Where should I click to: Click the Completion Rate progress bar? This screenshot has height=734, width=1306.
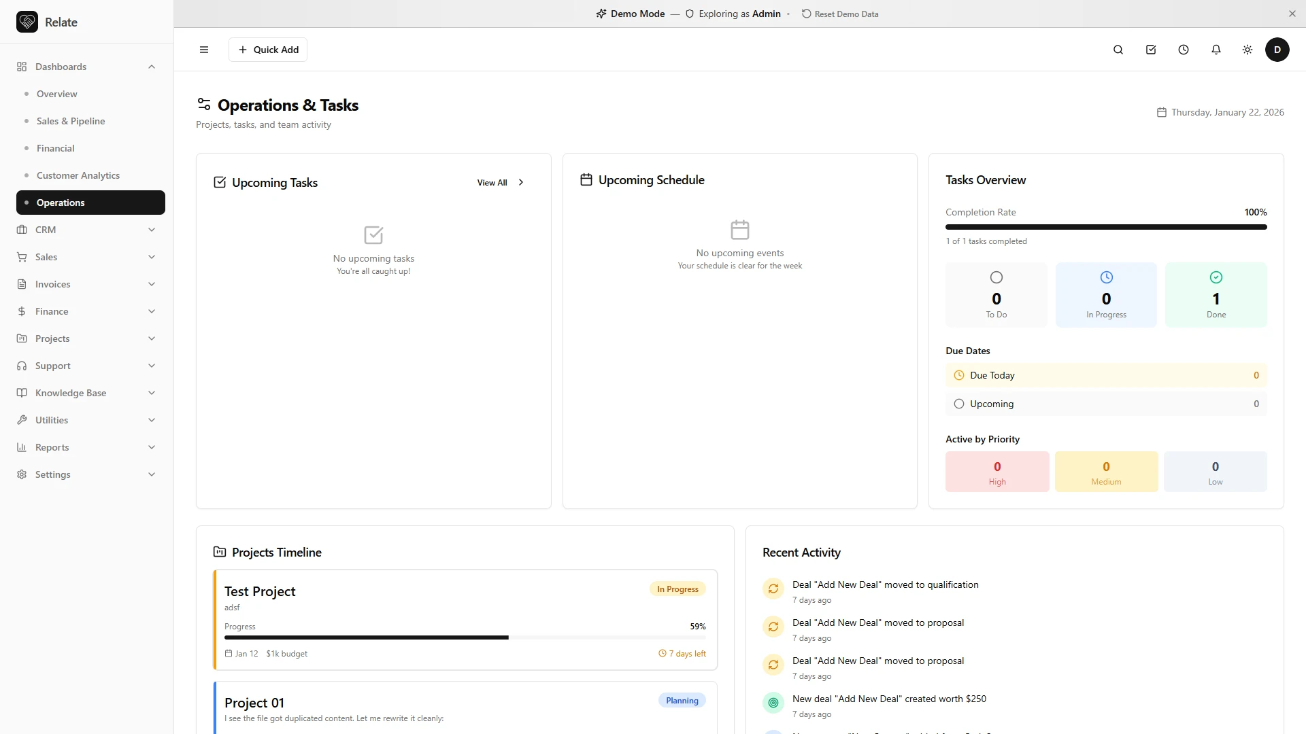(x=1106, y=227)
